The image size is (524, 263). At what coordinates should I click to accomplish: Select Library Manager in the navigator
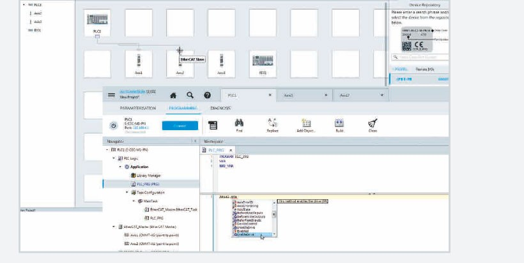pos(148,175)
